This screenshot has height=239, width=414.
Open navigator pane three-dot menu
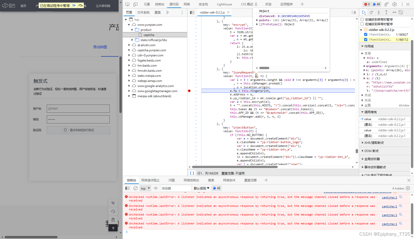pyautogui.click(x=182, y=12)
